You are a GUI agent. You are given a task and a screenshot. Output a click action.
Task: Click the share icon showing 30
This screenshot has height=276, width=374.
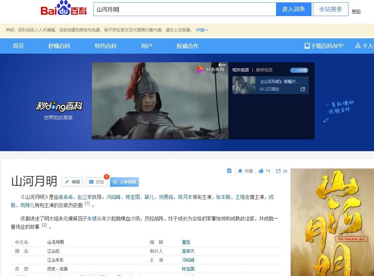point(278,171)
